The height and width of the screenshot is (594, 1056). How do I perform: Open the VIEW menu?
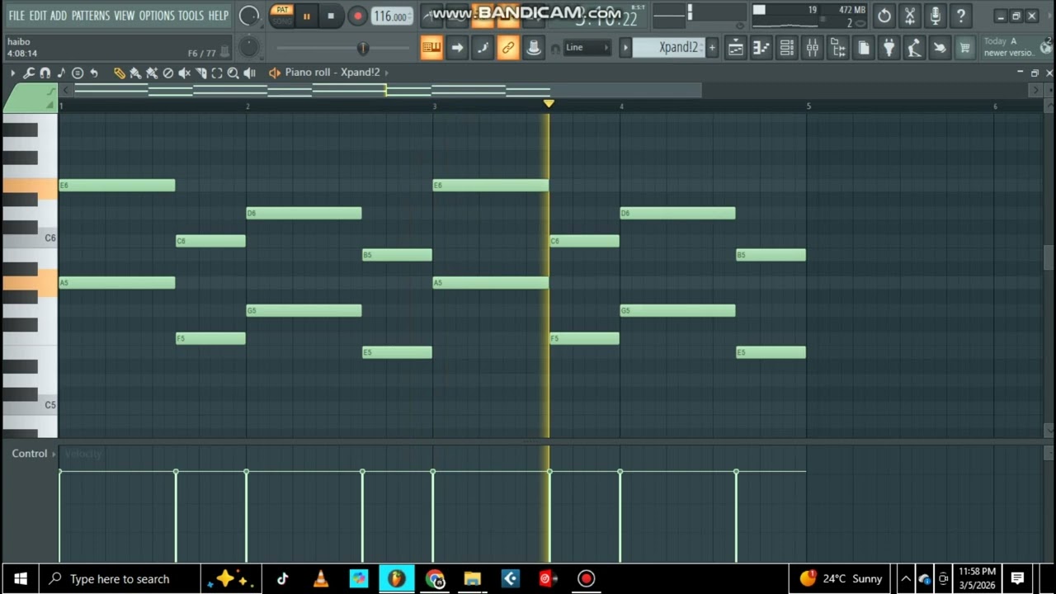click(125, 16)
